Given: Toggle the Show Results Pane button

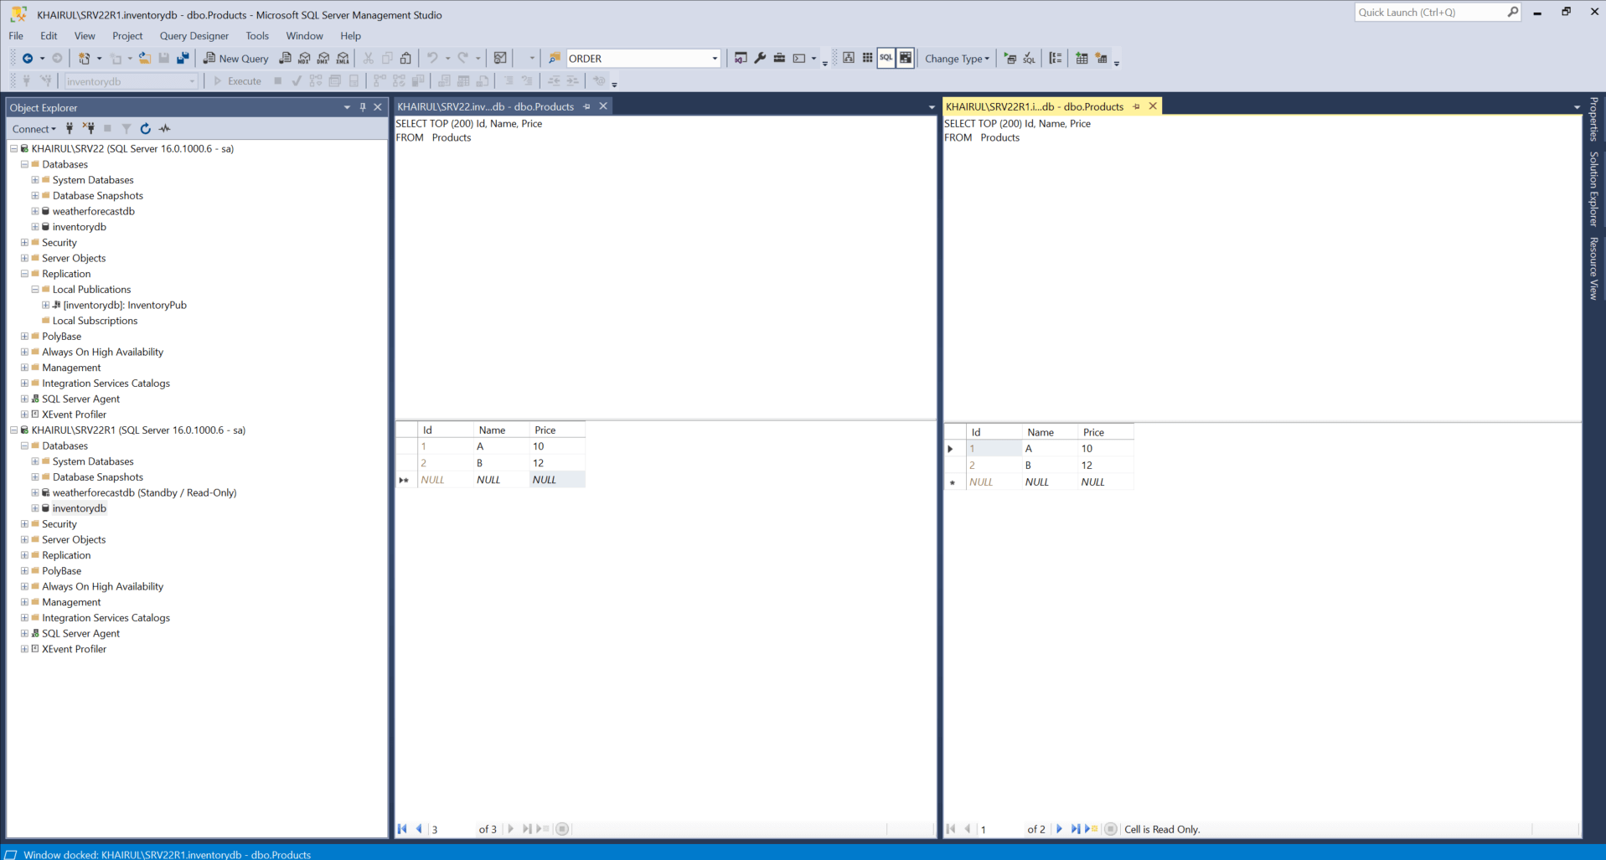Looking at the screenshot, I should (906, 59).
